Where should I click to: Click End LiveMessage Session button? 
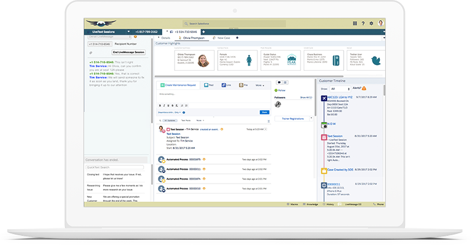coord(128,52)
